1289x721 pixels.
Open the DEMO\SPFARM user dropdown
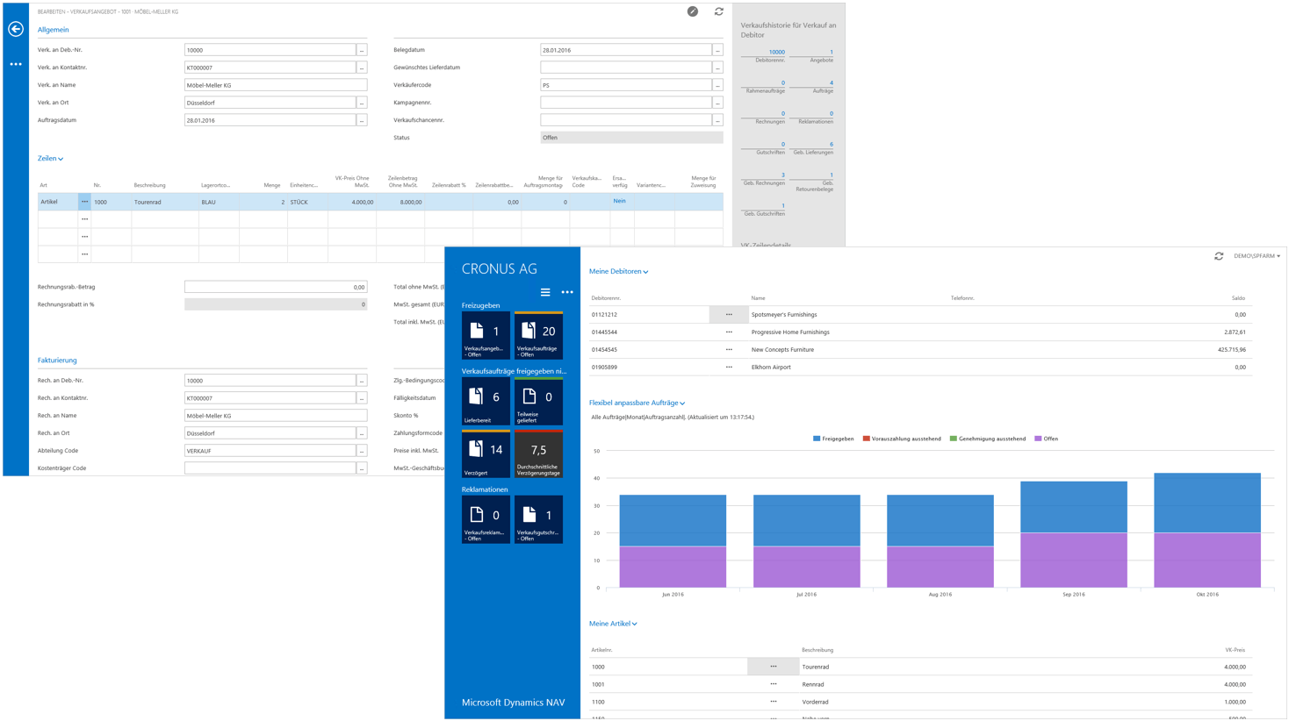click(x=1257, y=256)
